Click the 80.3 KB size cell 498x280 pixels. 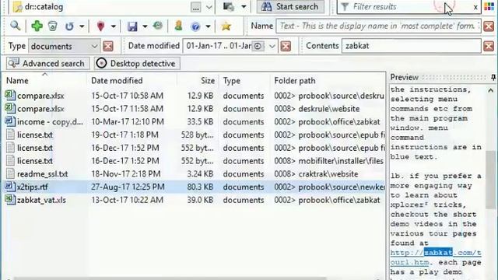point(200,187)
